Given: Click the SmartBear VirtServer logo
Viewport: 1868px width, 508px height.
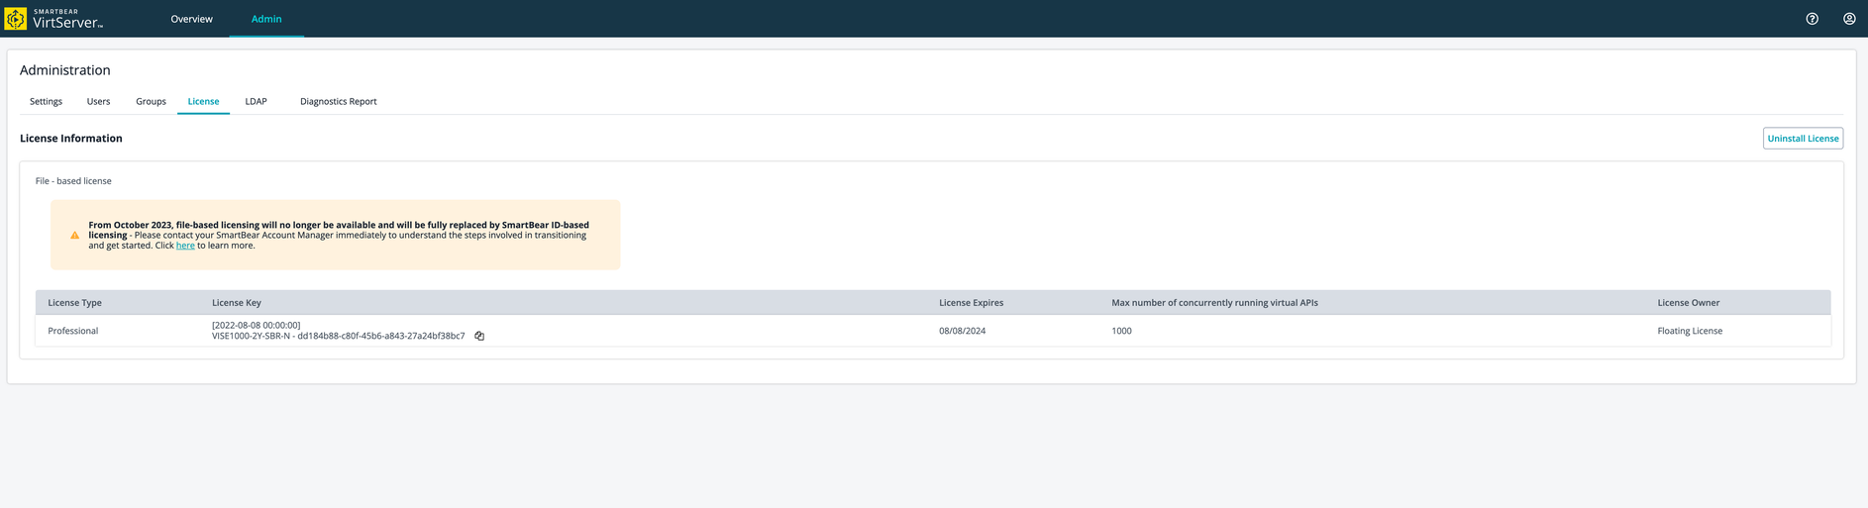Looking at the screenshot, I should coord(54,19).
